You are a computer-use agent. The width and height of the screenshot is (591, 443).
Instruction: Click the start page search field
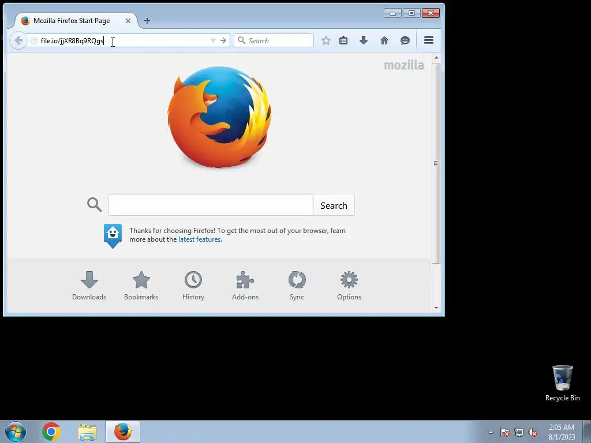click(x=211, y=205)
